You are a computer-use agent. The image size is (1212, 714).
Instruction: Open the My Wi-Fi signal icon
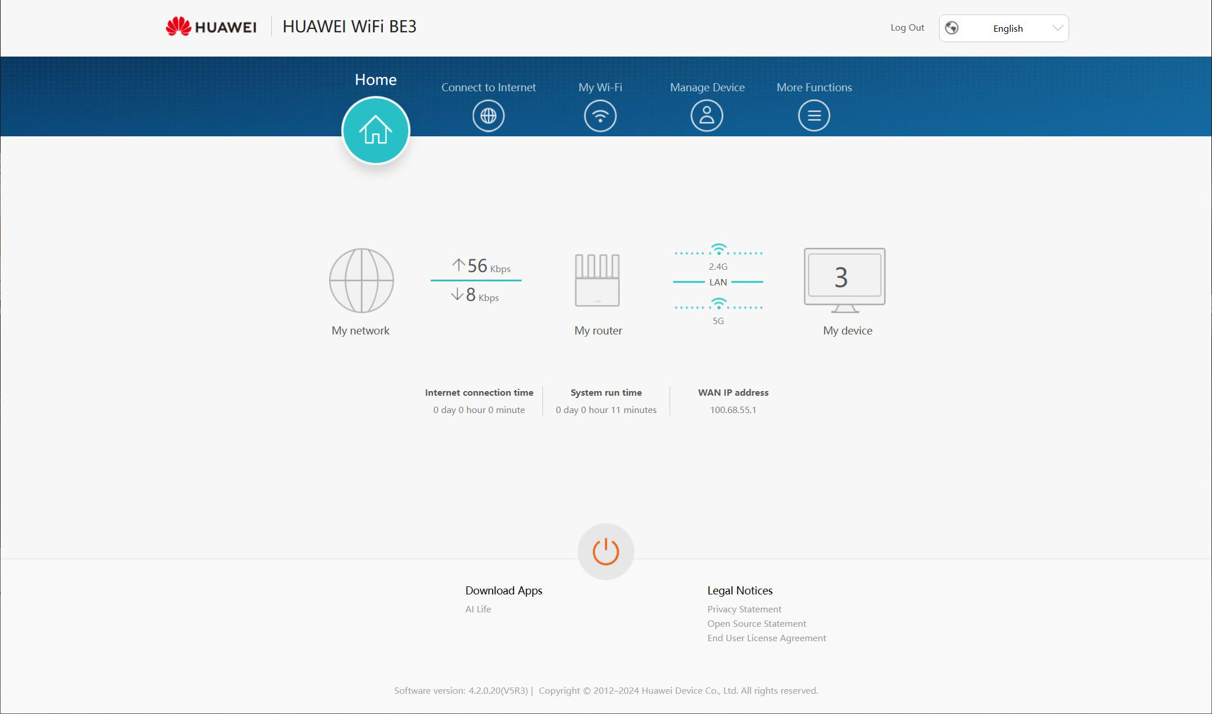point(600,116)
